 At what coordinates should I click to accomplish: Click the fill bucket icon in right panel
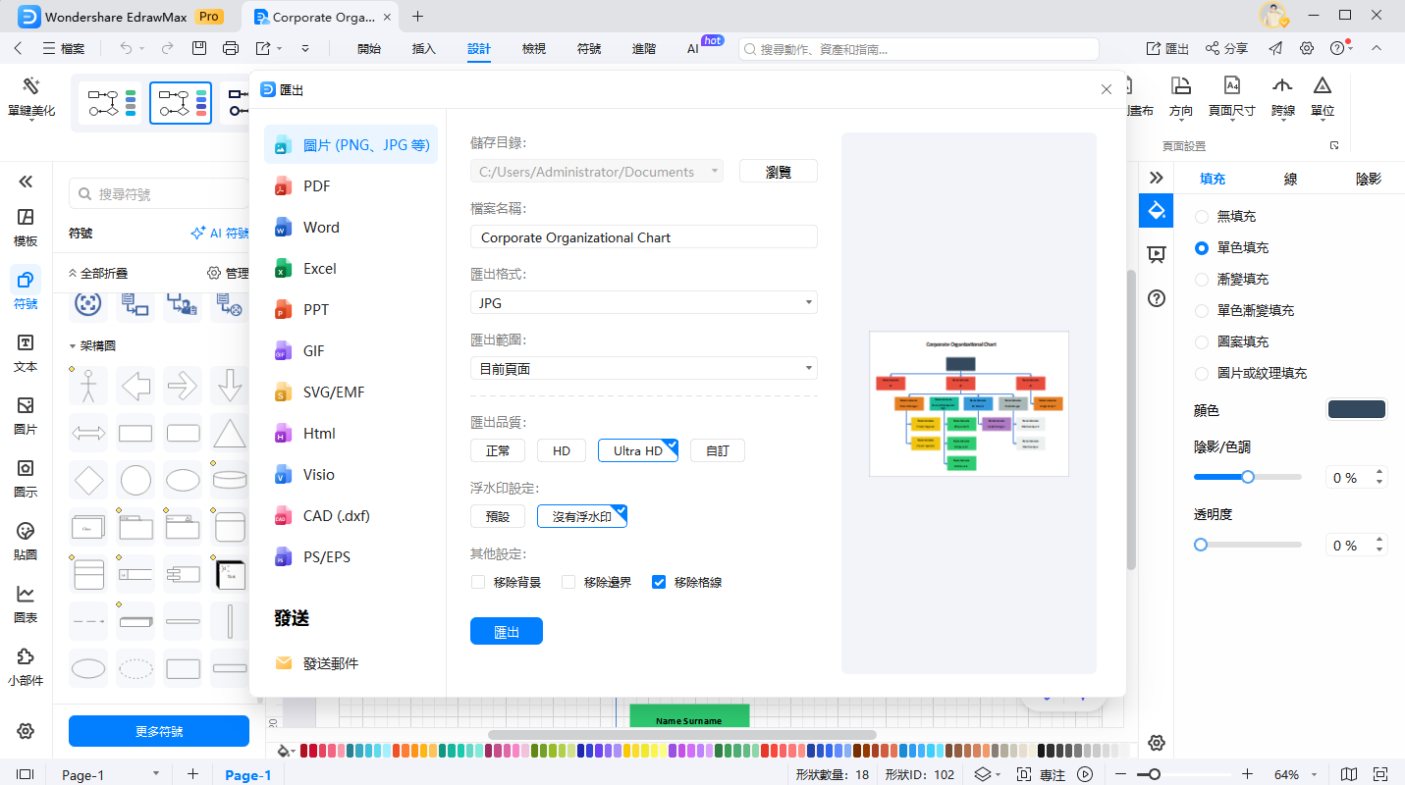click(x=1156, y=210)
